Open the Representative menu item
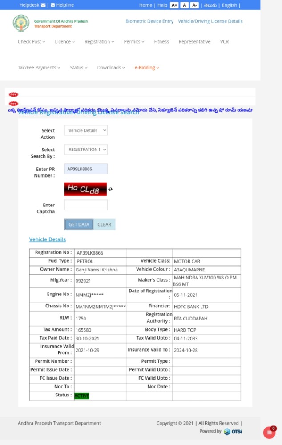The width and height of the screenshot is (282, 445). (195, 42)
